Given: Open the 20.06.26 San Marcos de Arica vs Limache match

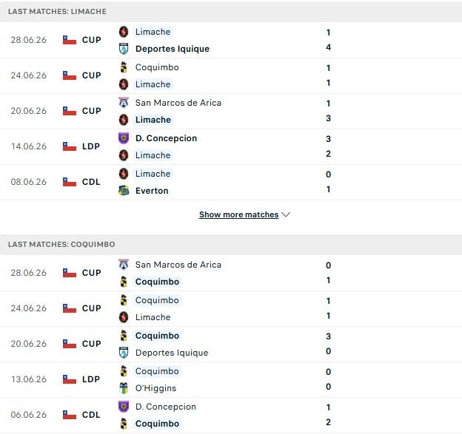Looking at the screenshot, I should (x=231, y=111).
